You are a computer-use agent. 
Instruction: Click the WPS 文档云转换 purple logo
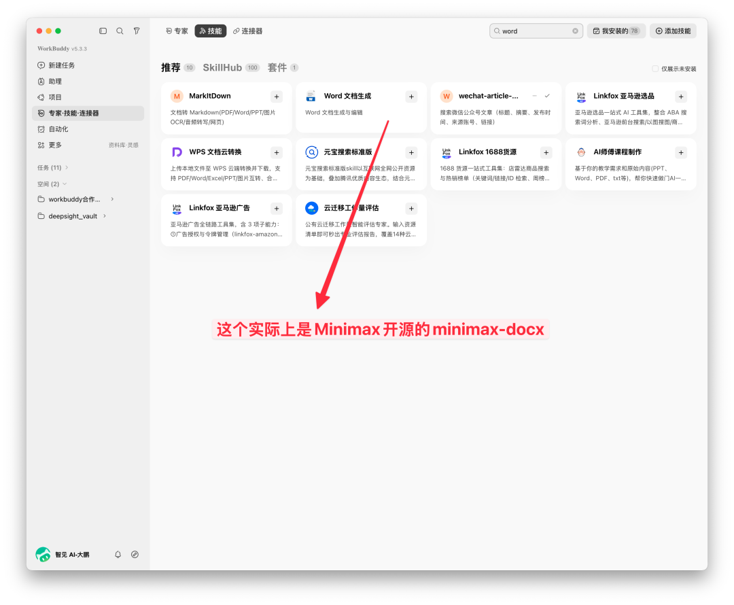tap(177, 152)
